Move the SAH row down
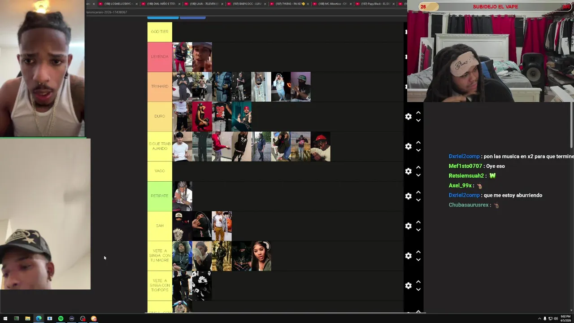 click(x=418, y=230)
